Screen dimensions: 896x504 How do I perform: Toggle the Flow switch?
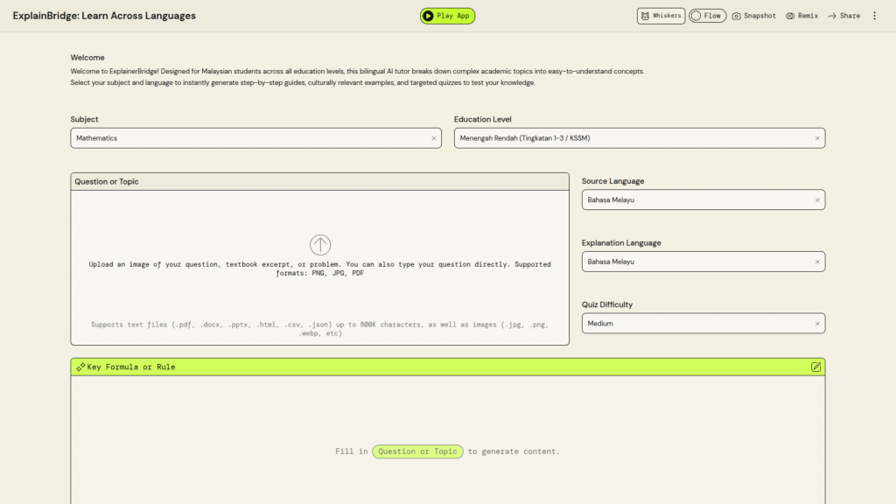point(707,16)
